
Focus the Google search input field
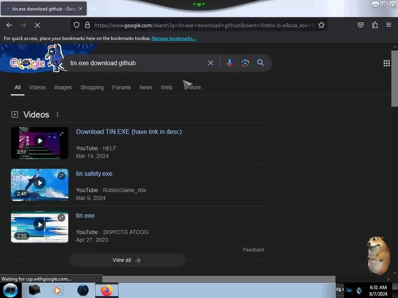(137, 63)
